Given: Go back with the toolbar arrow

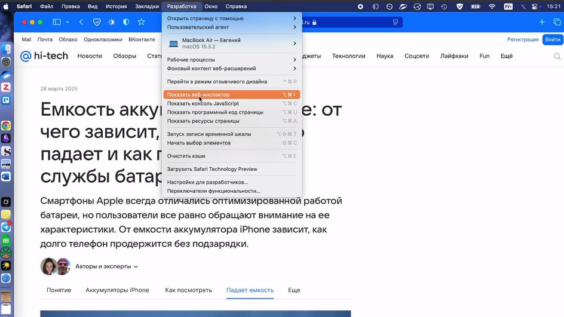Looking at the screenshot, I should (81, 22).
